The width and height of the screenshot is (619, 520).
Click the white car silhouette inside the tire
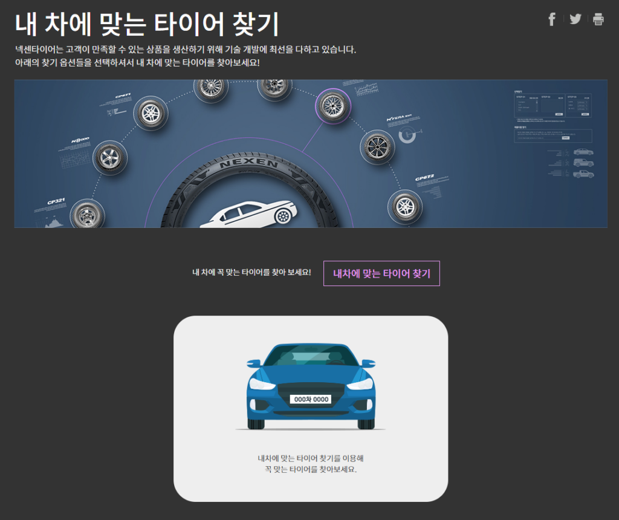pyautogui.click(x=248, y=215)
